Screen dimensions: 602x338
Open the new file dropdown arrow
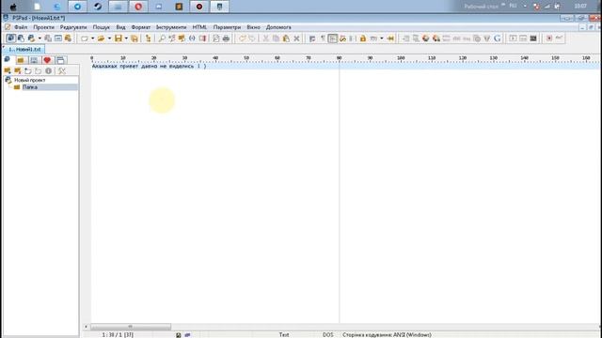coord(92,38)
